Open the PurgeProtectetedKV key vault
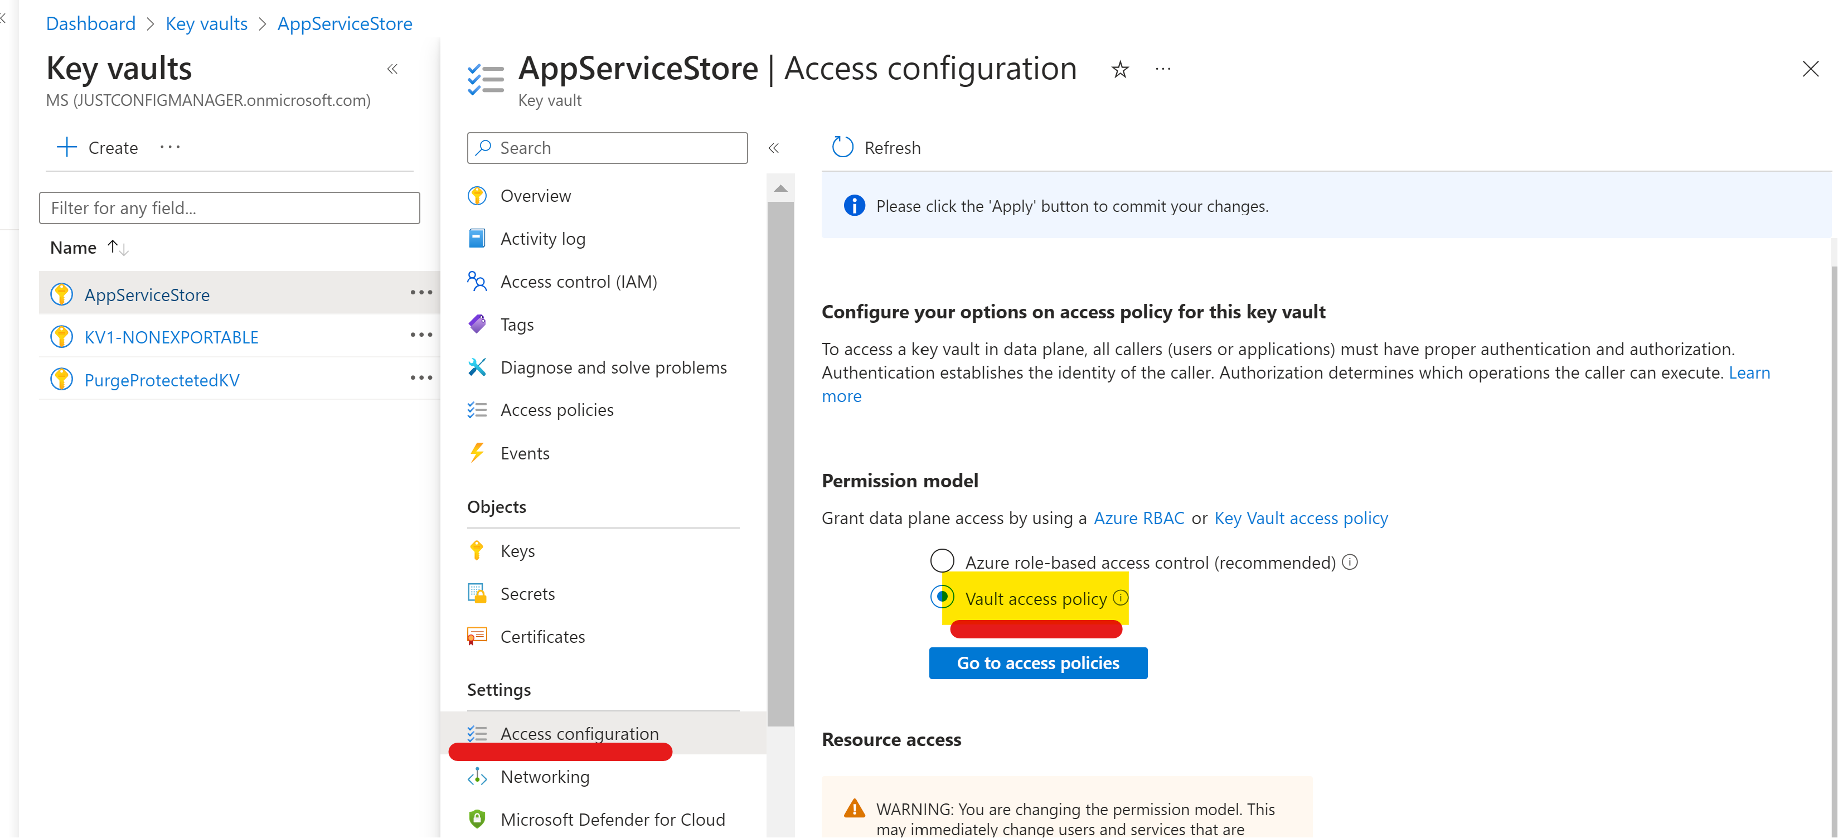Image resolution: width=1838 pixels, height=838 pixels. pyautogui.click(x=162, y=380)
